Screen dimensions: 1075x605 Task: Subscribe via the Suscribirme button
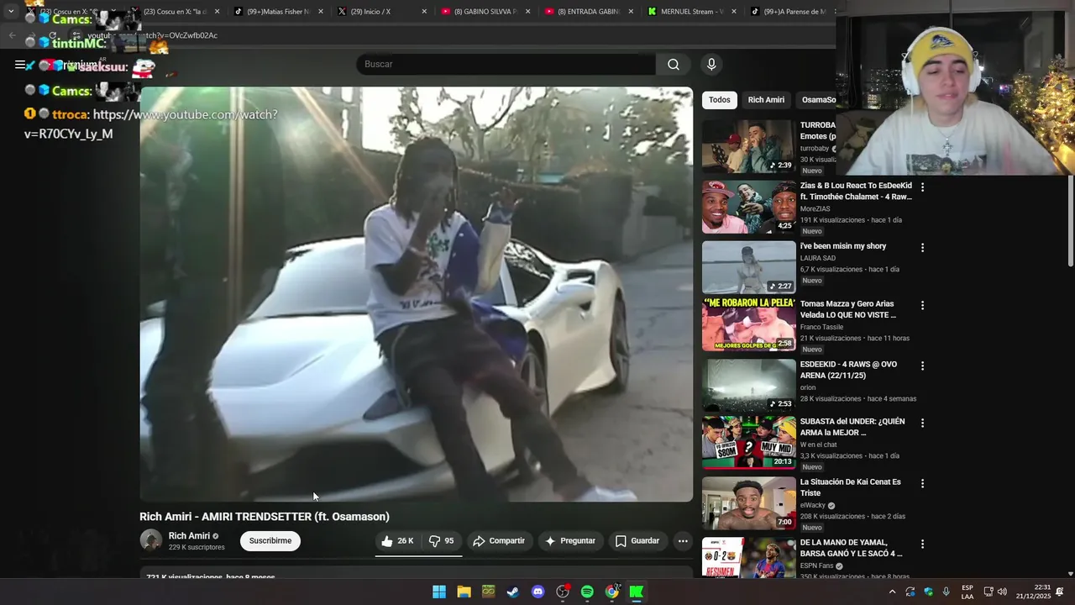270,541
